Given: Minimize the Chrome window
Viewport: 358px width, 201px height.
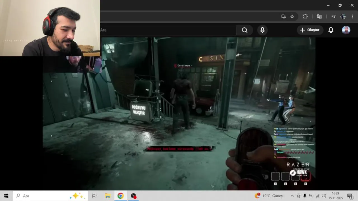Looking at the screenshot, I should click(x=328, y=5).
